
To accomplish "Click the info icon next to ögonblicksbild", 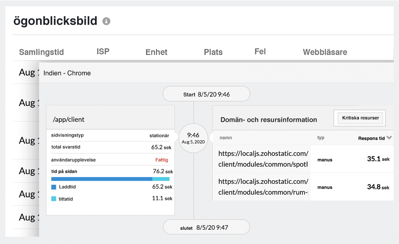I will pyautogui.click(x=106, y=21).
